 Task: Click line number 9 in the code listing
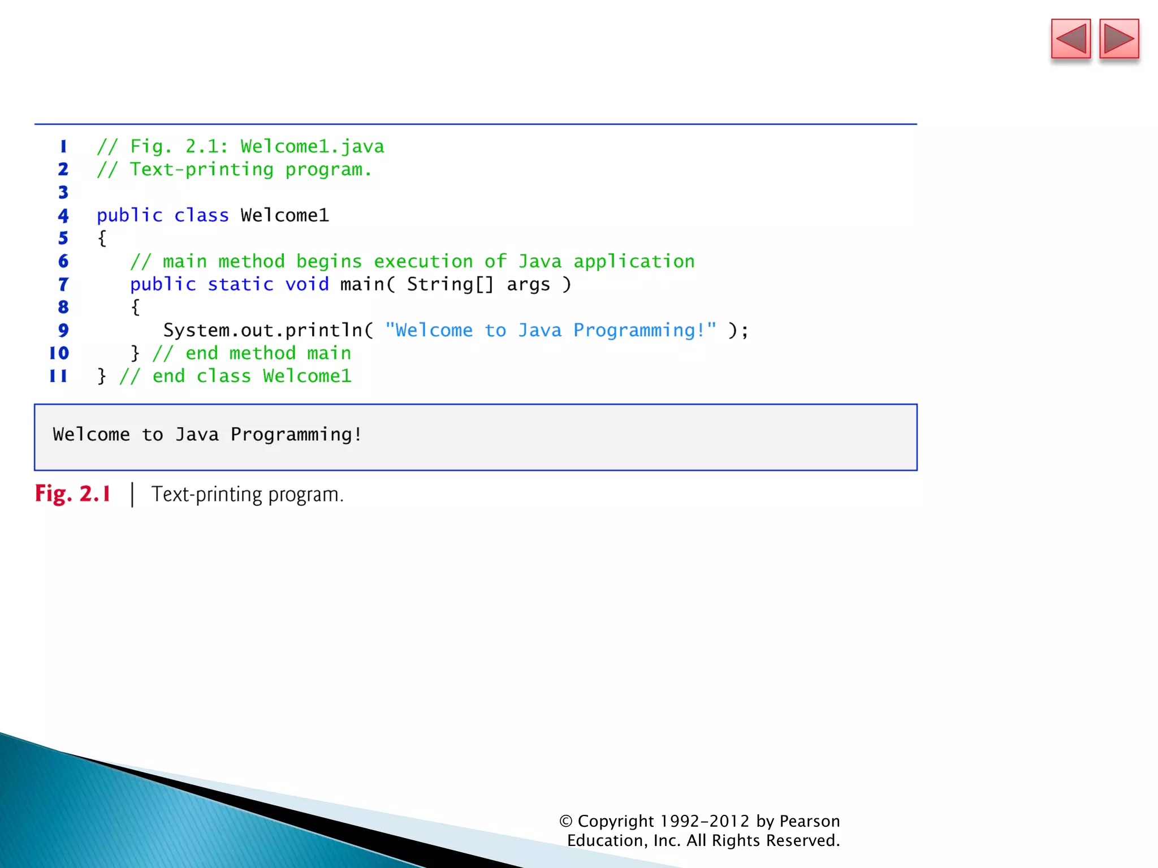click(63, 331)
